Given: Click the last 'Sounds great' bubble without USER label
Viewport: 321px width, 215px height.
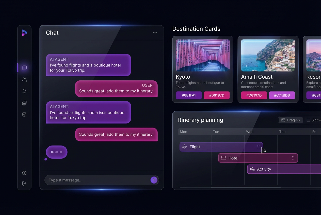Looking at the screenshot, I should [116, 134].
